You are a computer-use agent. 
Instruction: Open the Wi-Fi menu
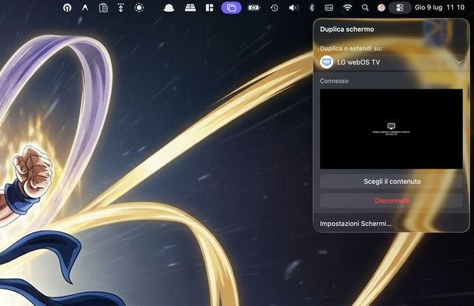(347, 8)
